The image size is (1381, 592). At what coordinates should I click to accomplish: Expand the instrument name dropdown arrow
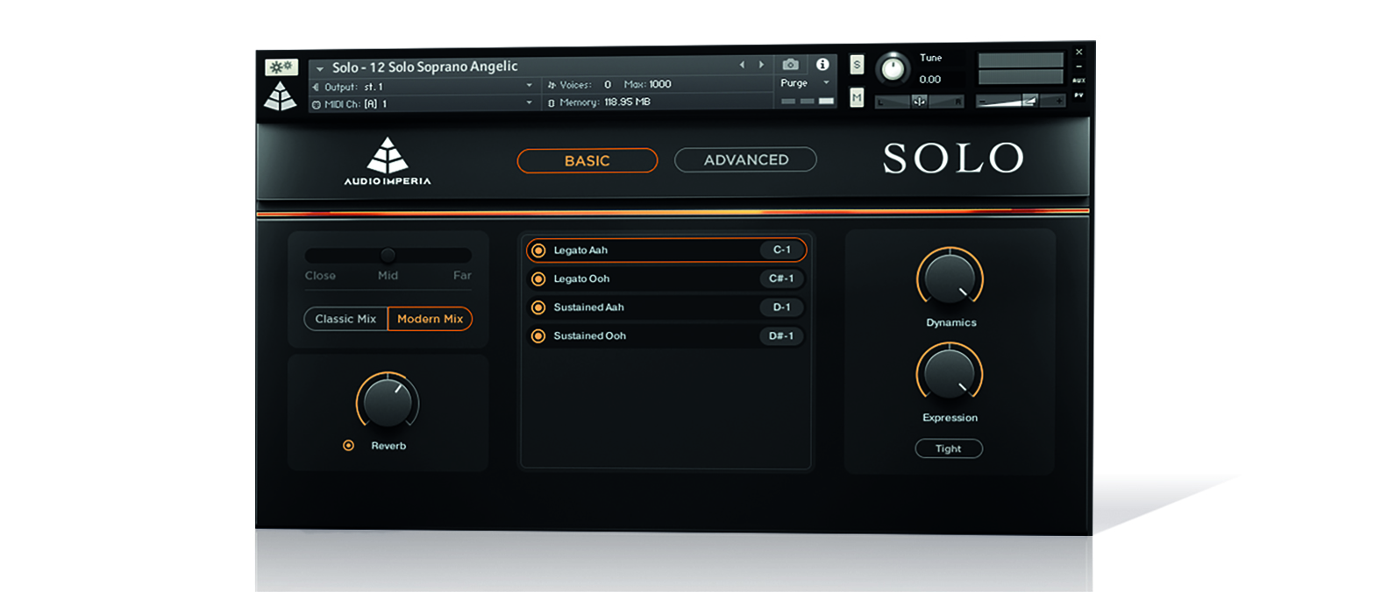[320, 68]
